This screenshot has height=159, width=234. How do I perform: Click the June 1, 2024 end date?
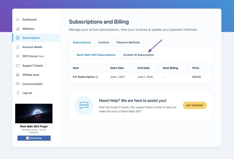point(145,77)
